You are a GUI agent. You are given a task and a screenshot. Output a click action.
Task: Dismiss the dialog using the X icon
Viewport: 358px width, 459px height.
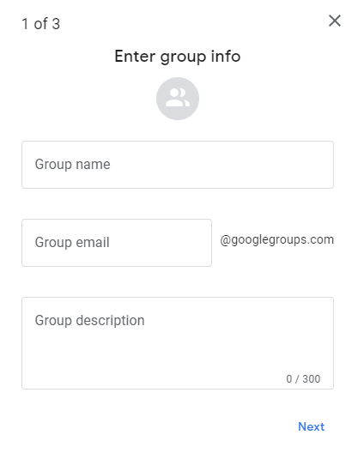[335, 21]
